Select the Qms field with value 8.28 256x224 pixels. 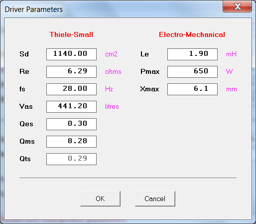point(71,142)
